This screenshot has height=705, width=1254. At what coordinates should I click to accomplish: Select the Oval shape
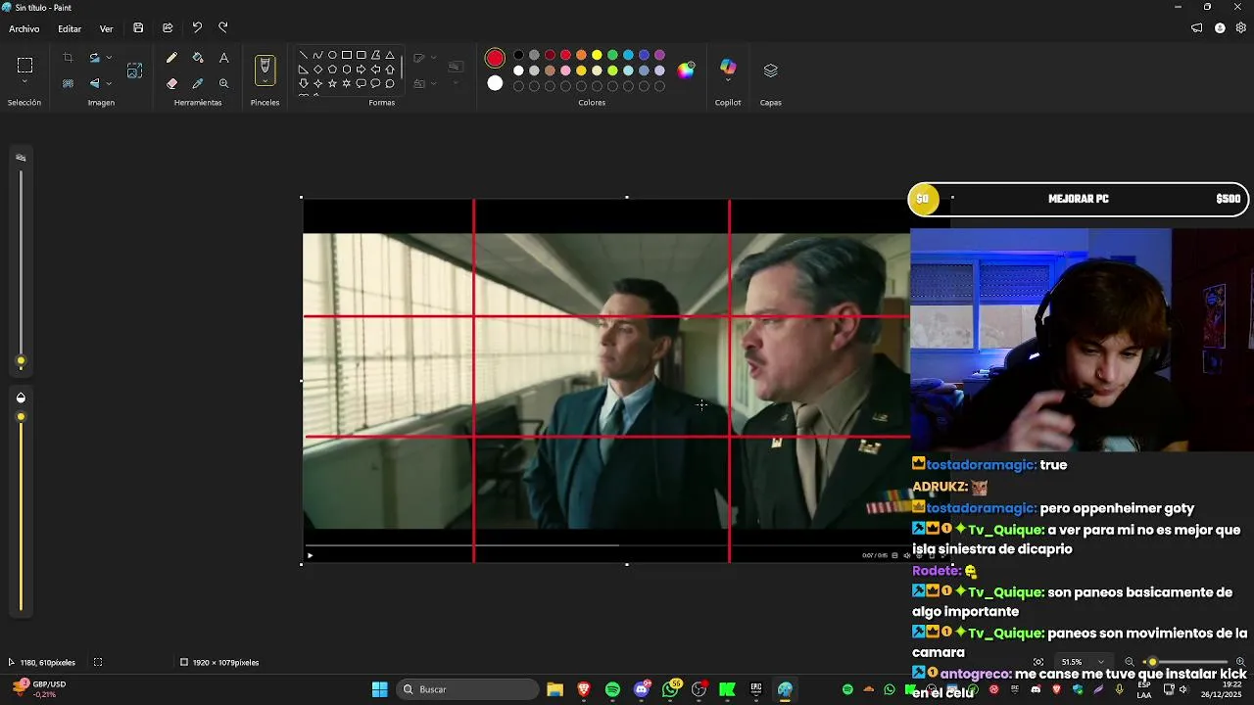pyautogui.click(x=332, y=55)
